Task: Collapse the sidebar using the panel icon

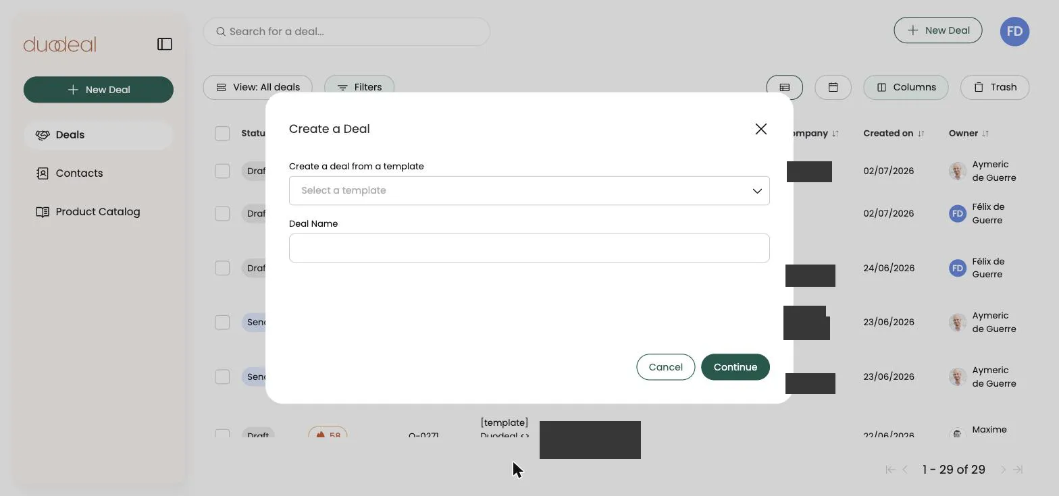Action: tap(165, 45)
